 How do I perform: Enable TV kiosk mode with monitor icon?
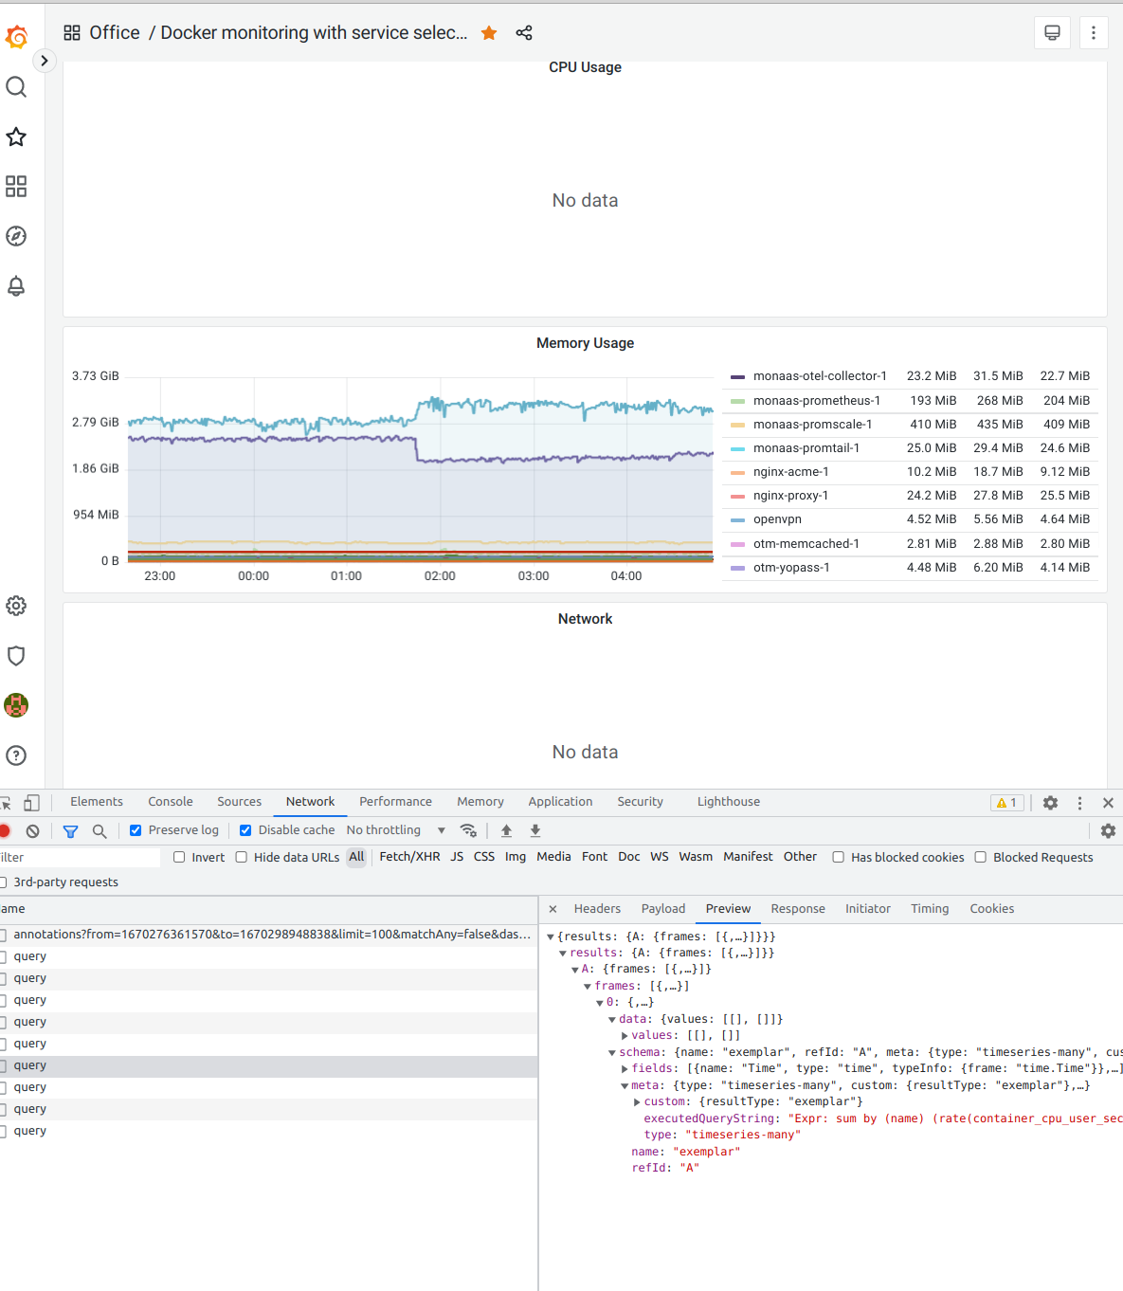[x=1051, y=32]
